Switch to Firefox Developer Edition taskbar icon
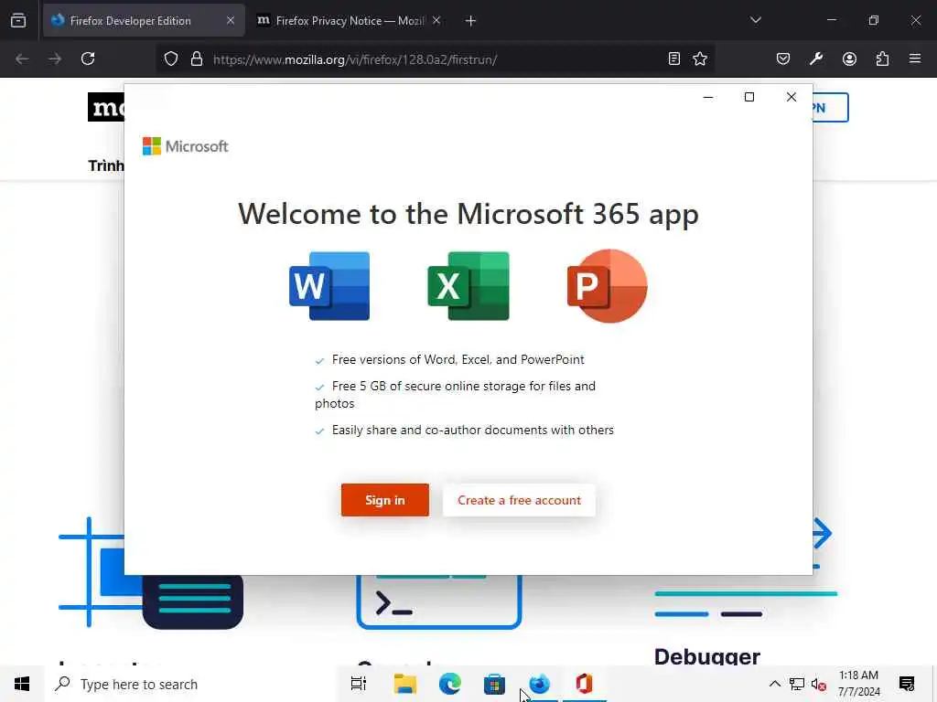 540,684
